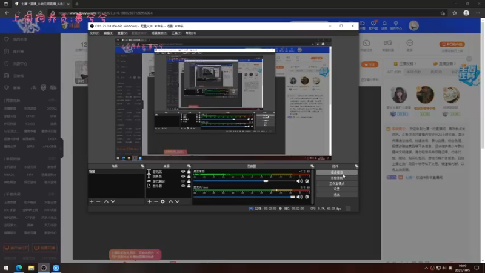
Task: Open Scene Collection menu in OBS
Action: coord(159,33)
